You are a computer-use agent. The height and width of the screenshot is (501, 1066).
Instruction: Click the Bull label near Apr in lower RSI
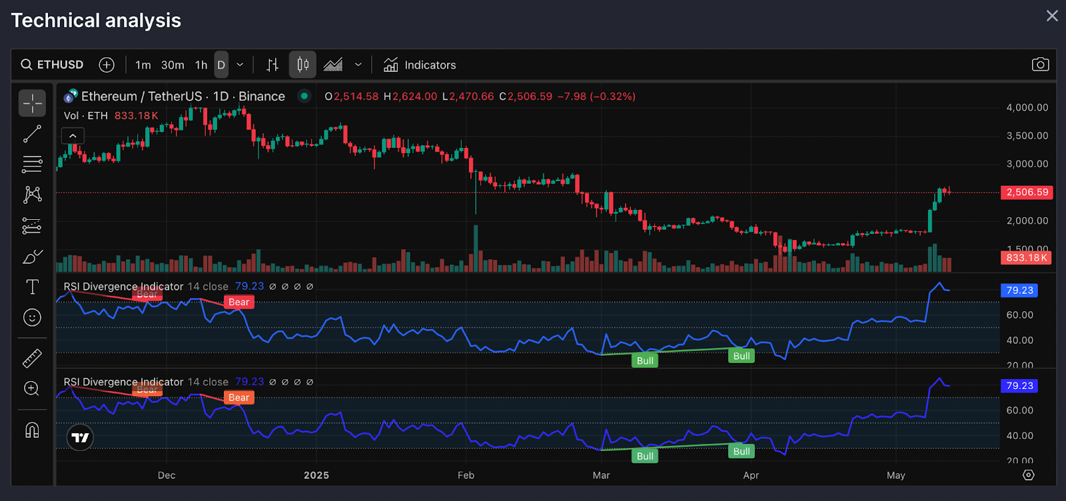[x=742, y=451]
